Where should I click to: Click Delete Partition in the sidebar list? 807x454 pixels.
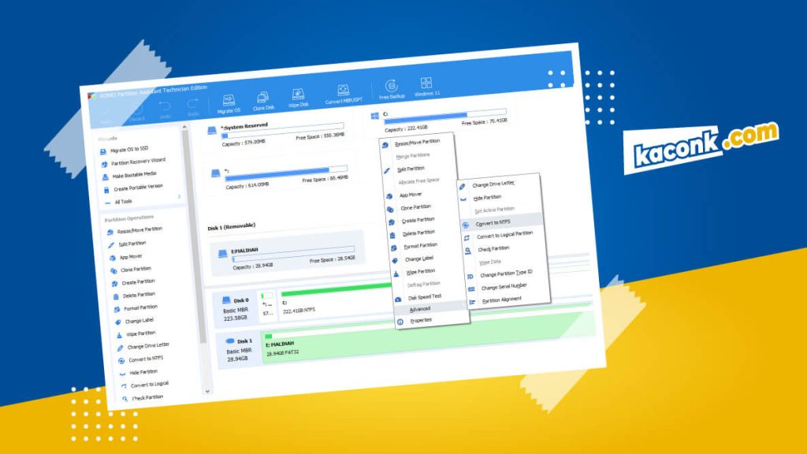click(x=134, y=296)
